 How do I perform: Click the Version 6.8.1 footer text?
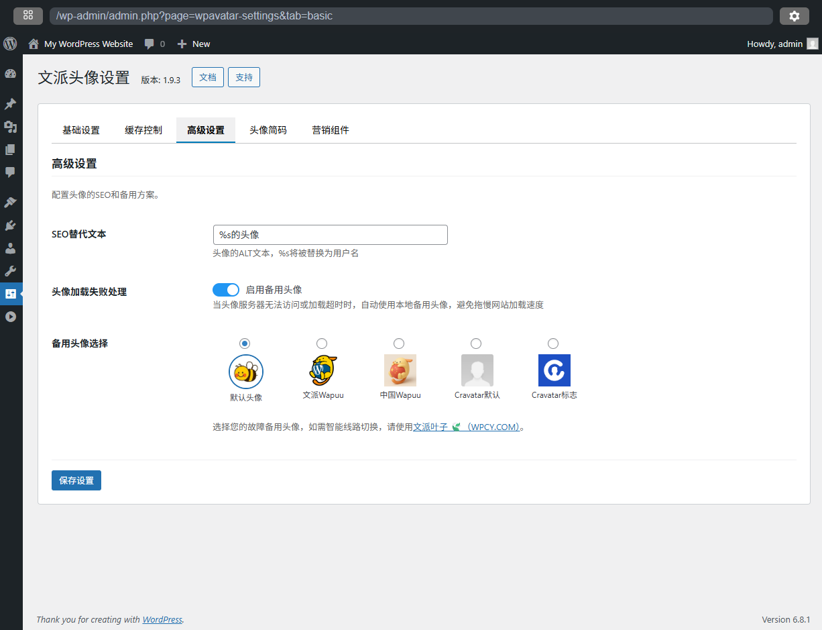pos(786,619)
